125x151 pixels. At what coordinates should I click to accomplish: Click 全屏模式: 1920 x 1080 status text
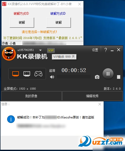click(x=20, y=89)
